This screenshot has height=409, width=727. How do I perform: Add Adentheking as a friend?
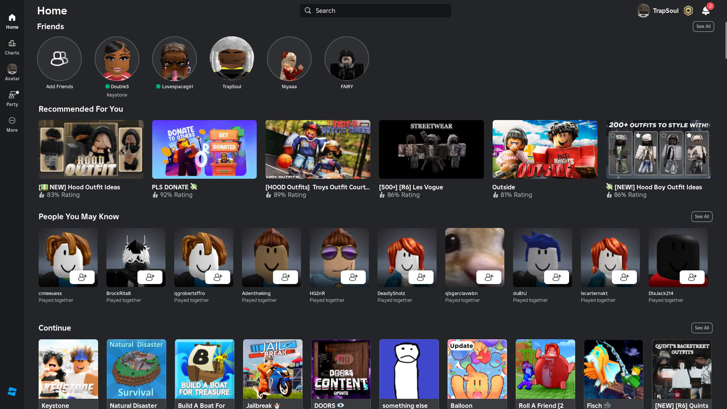[285, 277]
